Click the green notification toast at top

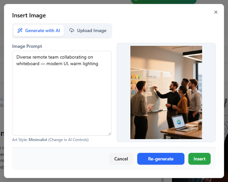pyautogui.click(x=163, y=2)
